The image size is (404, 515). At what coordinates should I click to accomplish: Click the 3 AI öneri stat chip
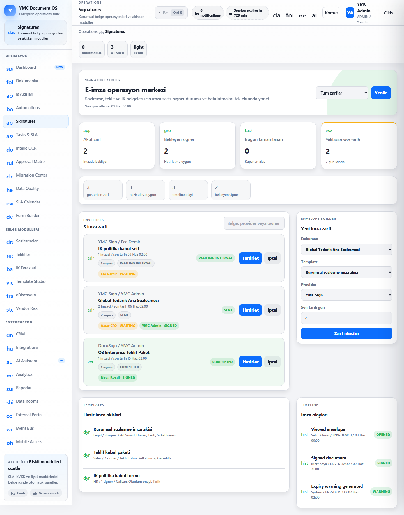[x=118, y=49]
